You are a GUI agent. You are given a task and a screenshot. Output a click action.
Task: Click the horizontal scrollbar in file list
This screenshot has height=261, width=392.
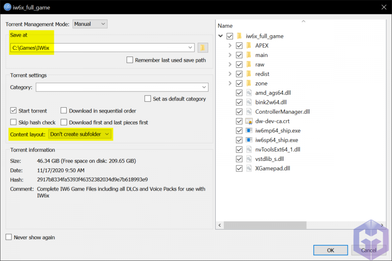point(265,225)
